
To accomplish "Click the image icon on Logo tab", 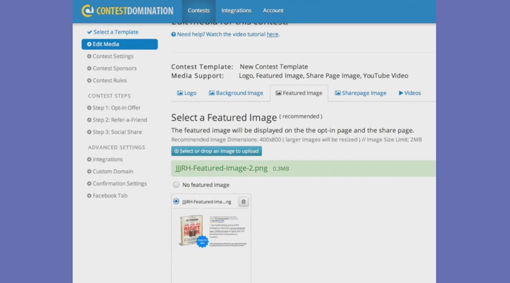I will [x=180, y=93].
